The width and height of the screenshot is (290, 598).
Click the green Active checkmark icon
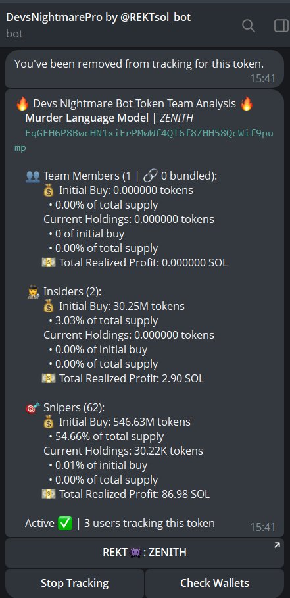65,523
